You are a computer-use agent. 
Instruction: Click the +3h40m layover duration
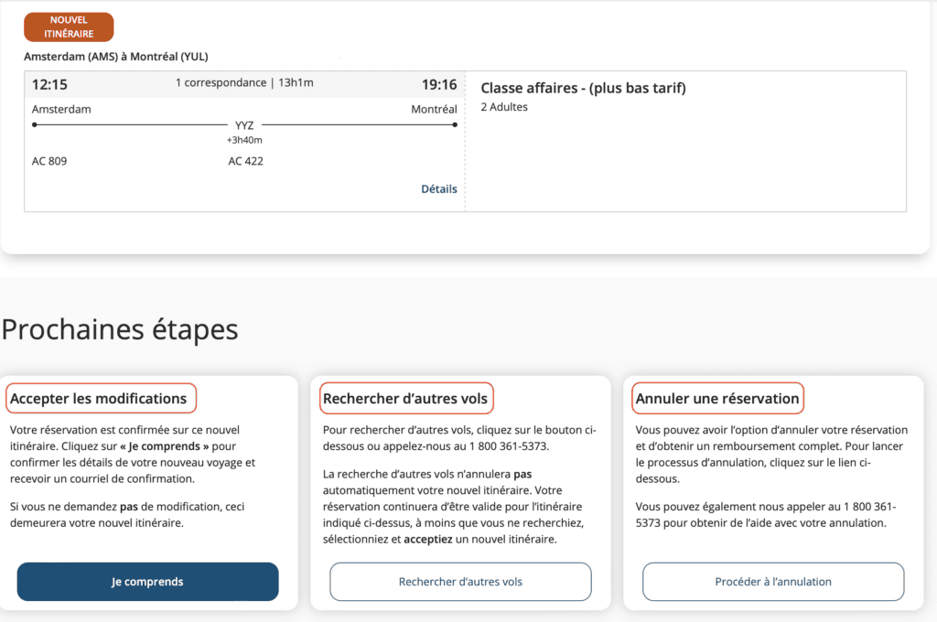244,140
